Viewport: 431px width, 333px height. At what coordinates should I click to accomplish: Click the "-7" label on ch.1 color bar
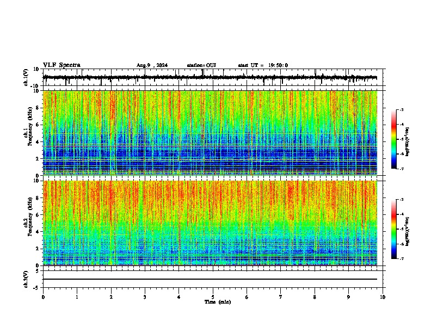(402, 169)
